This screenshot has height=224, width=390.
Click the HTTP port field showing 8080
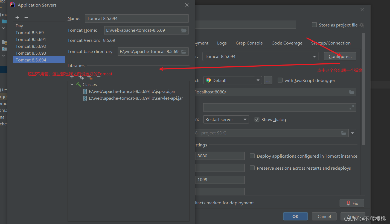pos(220,156)
